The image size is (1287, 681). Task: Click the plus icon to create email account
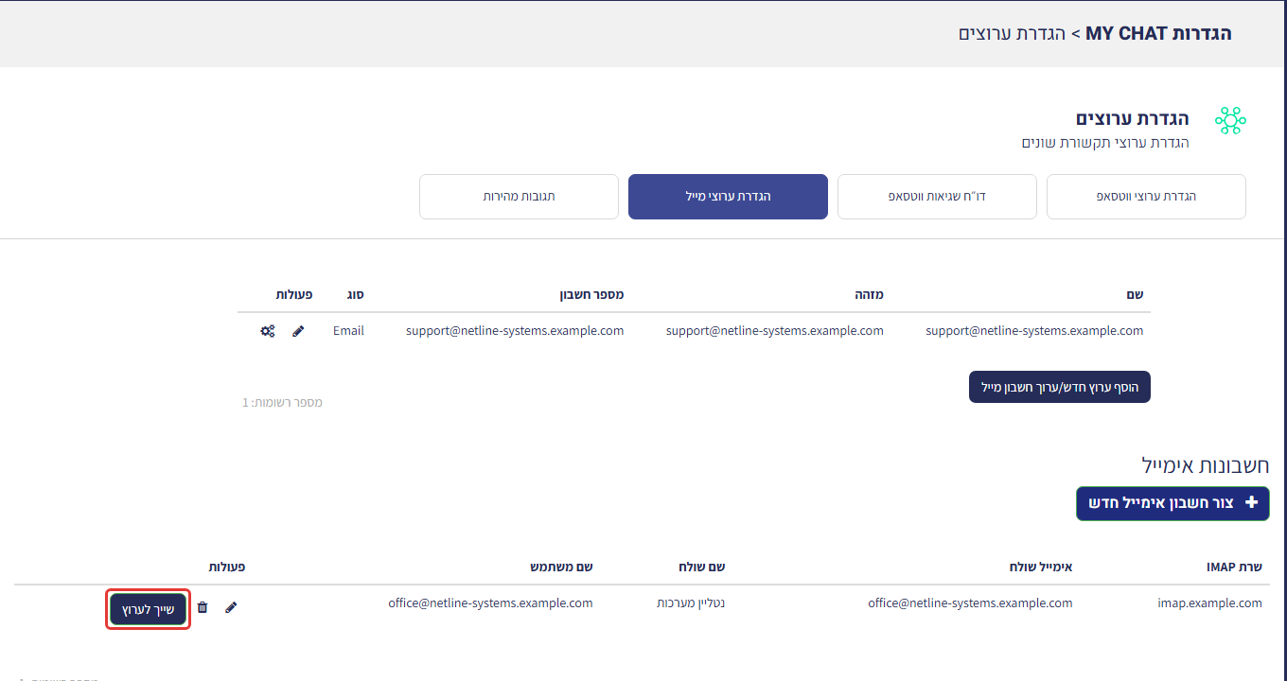point(1251,503)
